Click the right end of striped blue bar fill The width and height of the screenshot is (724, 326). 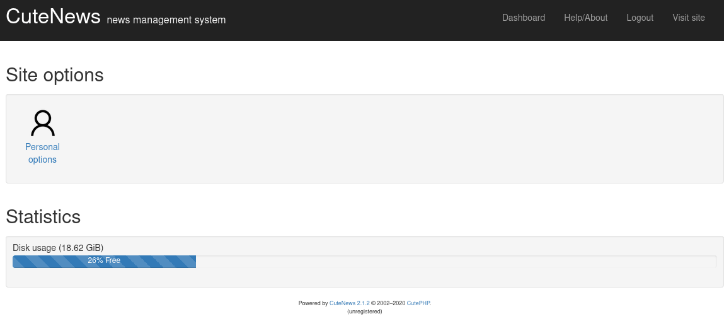[191, 262]
